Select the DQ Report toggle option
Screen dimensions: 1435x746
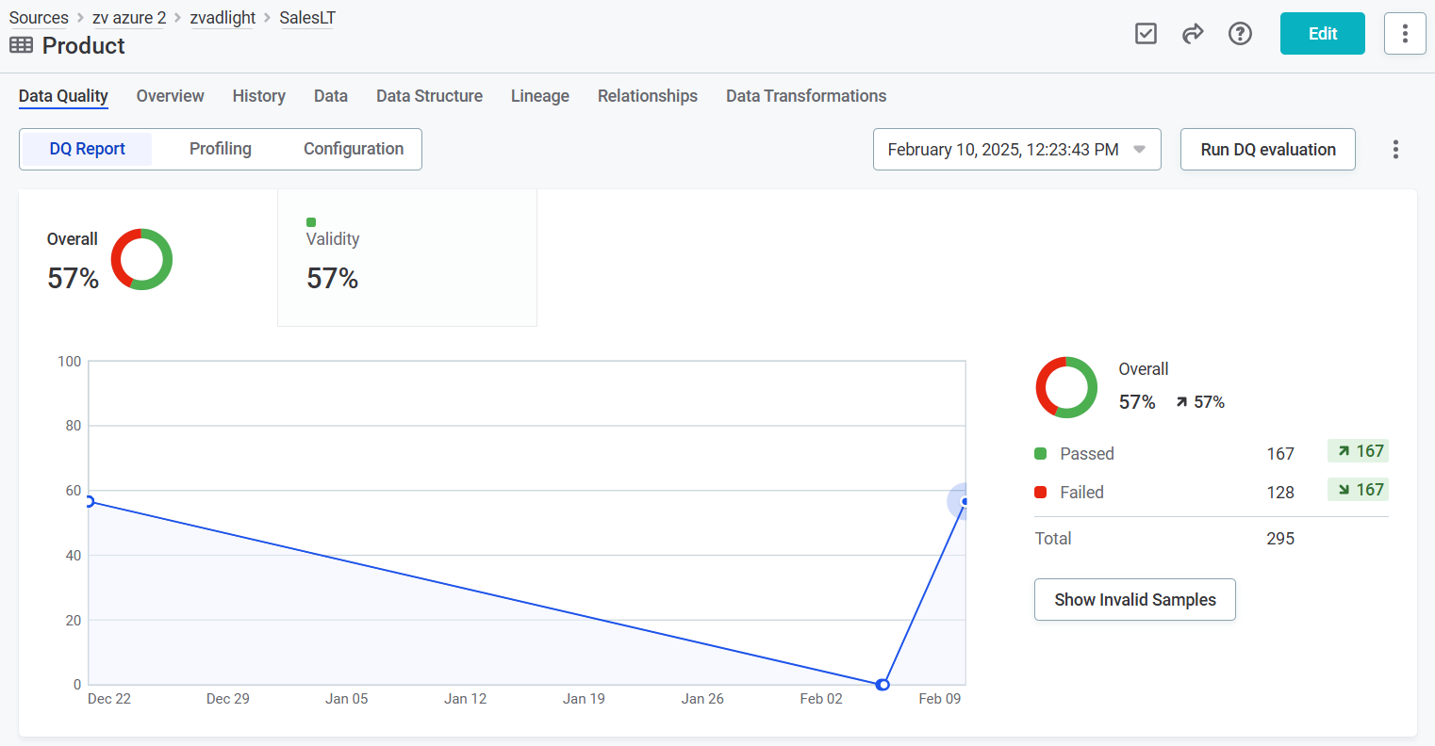[87, 149]
